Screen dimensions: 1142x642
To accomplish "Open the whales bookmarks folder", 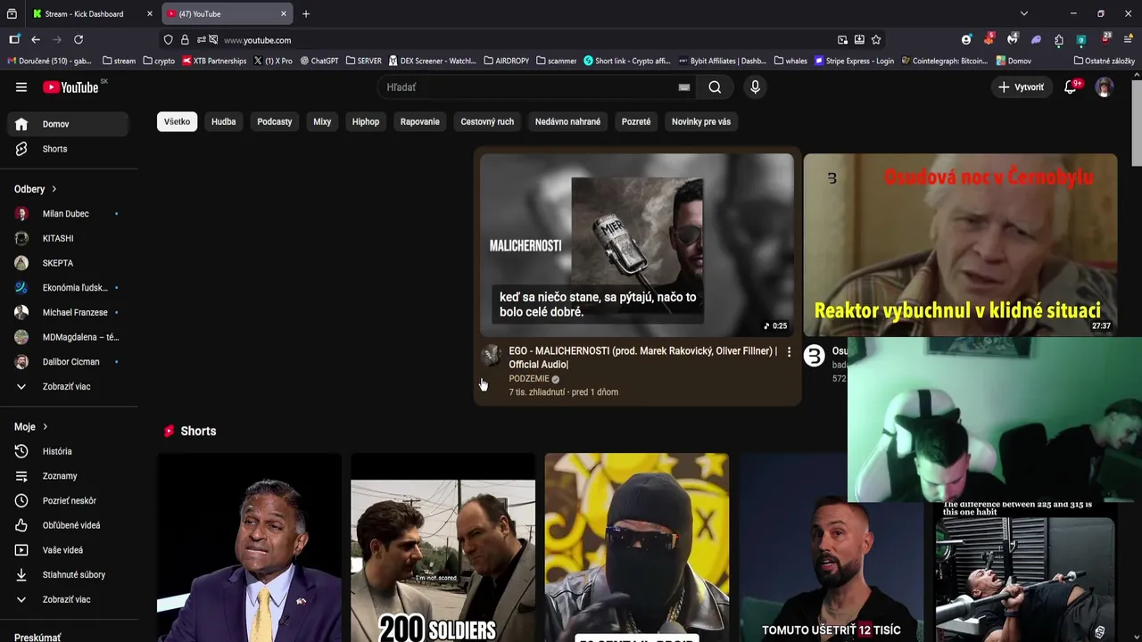I will point(790,61).
